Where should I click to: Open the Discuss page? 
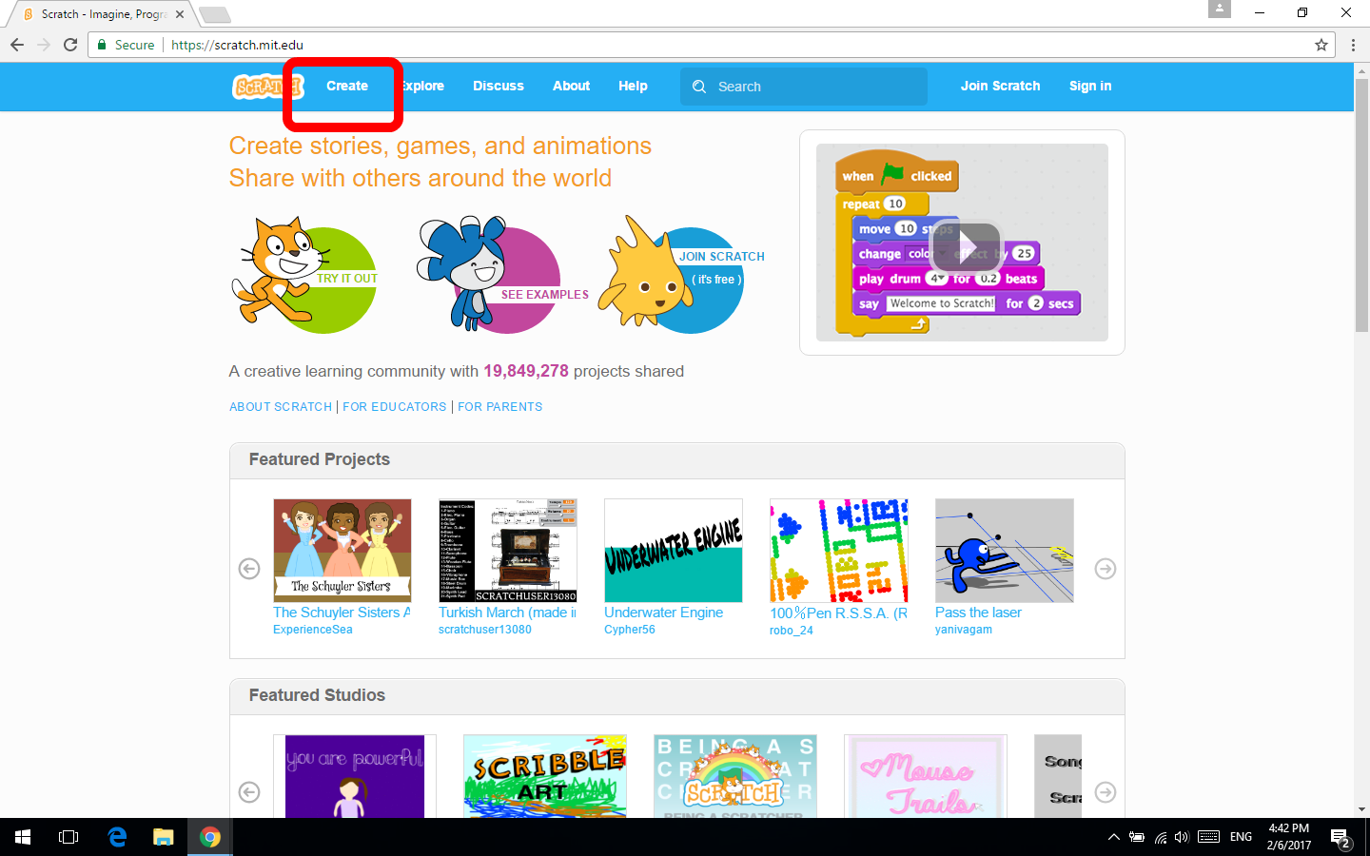tap(499, 86)
